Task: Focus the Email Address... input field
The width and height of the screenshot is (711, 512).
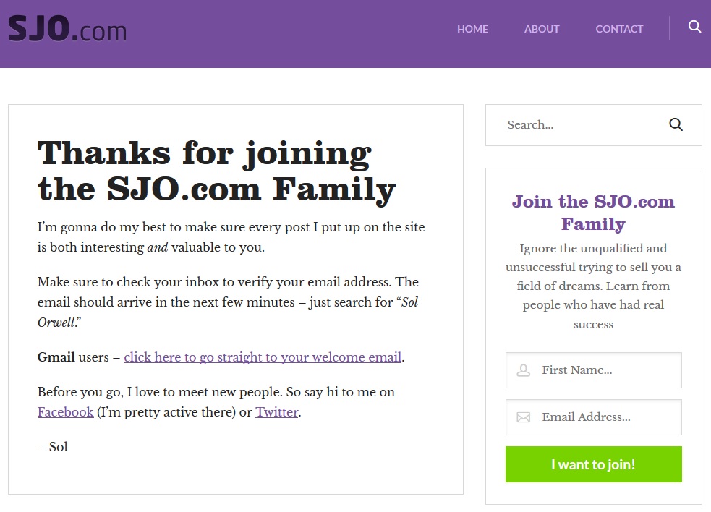Action: tap(594, 417)
